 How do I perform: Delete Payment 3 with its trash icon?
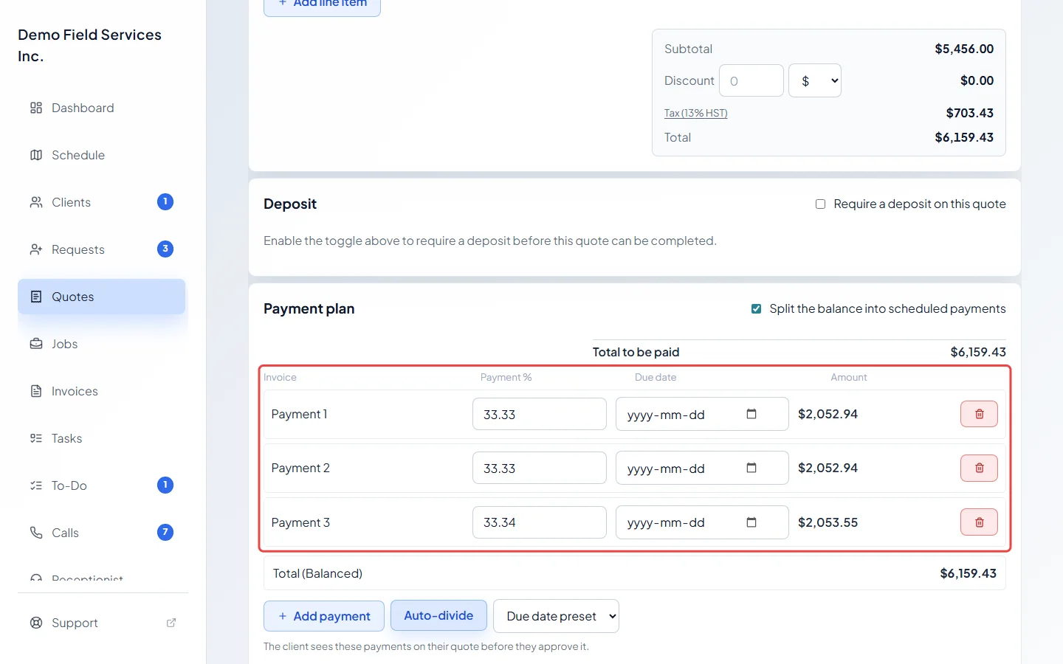coord(979,522)
